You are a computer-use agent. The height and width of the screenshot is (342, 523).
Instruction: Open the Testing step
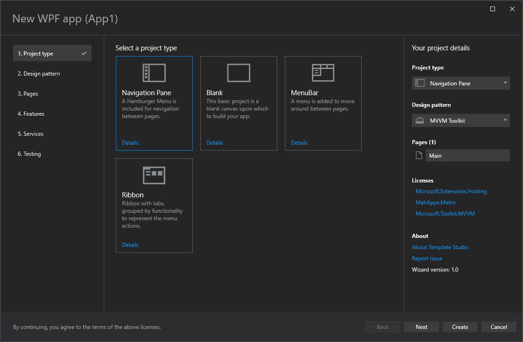[29, 154]
